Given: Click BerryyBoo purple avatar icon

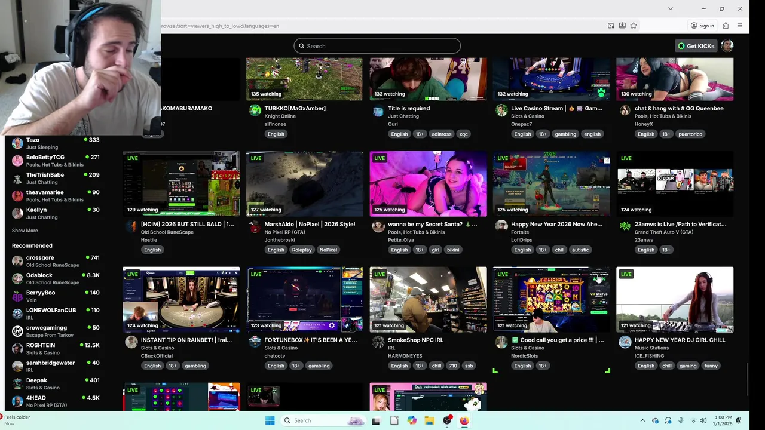Looking at the screenshot, I should (x=17, y=296).
